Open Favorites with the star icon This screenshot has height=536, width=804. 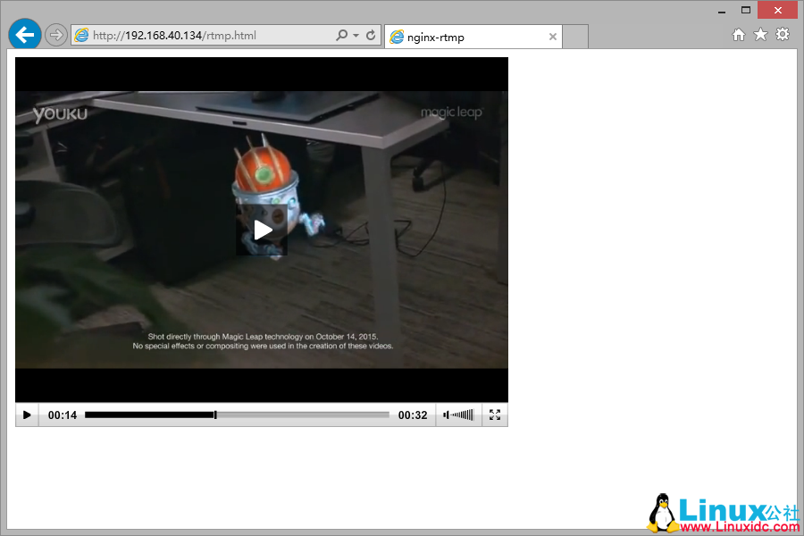[x=760, y=35]
